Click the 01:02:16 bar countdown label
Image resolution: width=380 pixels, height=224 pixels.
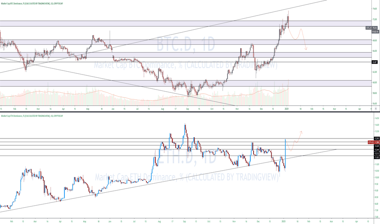(x=375, y=31)
